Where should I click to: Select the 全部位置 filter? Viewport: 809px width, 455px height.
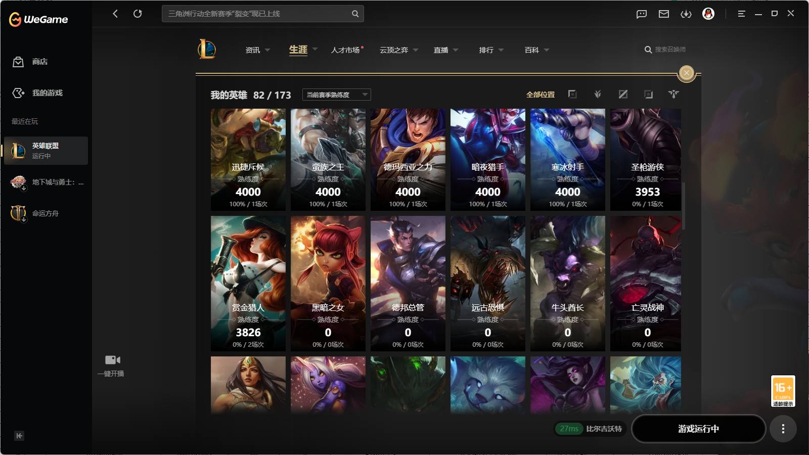(541, 95)
